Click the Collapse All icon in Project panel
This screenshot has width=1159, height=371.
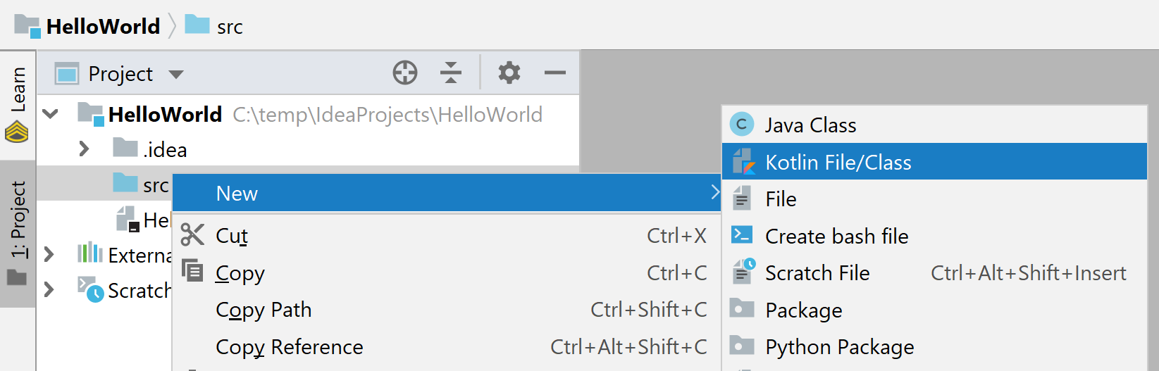tap(450, 73)
